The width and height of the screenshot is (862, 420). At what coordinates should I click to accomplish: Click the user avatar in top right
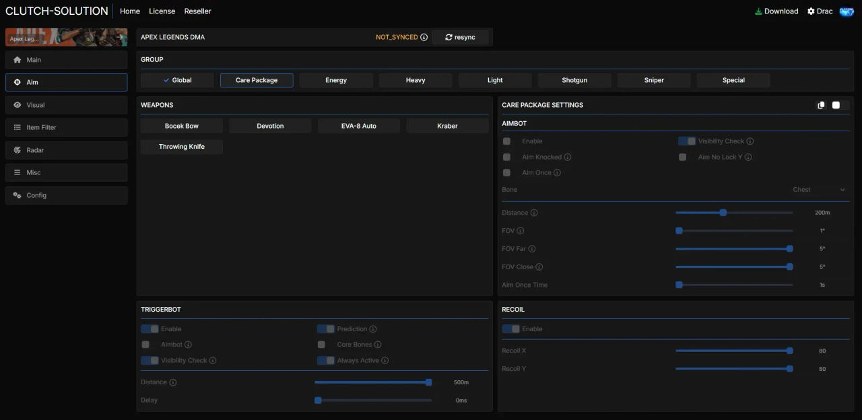point(847,11)
